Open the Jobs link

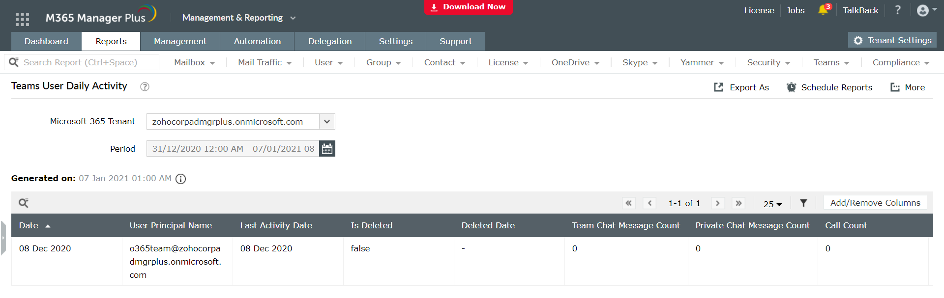pos(795,10)
